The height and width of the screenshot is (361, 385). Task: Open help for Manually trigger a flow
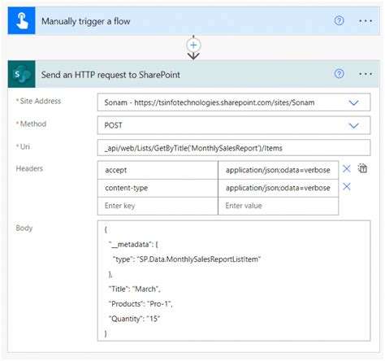339,21
